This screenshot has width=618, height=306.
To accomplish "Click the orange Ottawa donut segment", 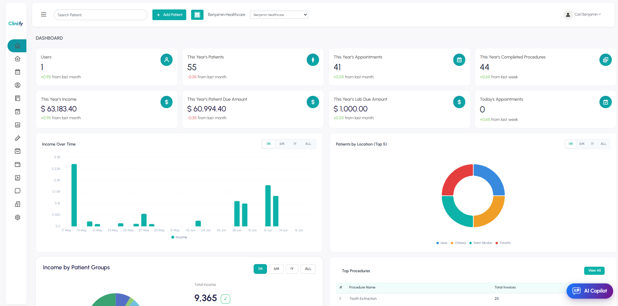I will click(x=492, y=214).
